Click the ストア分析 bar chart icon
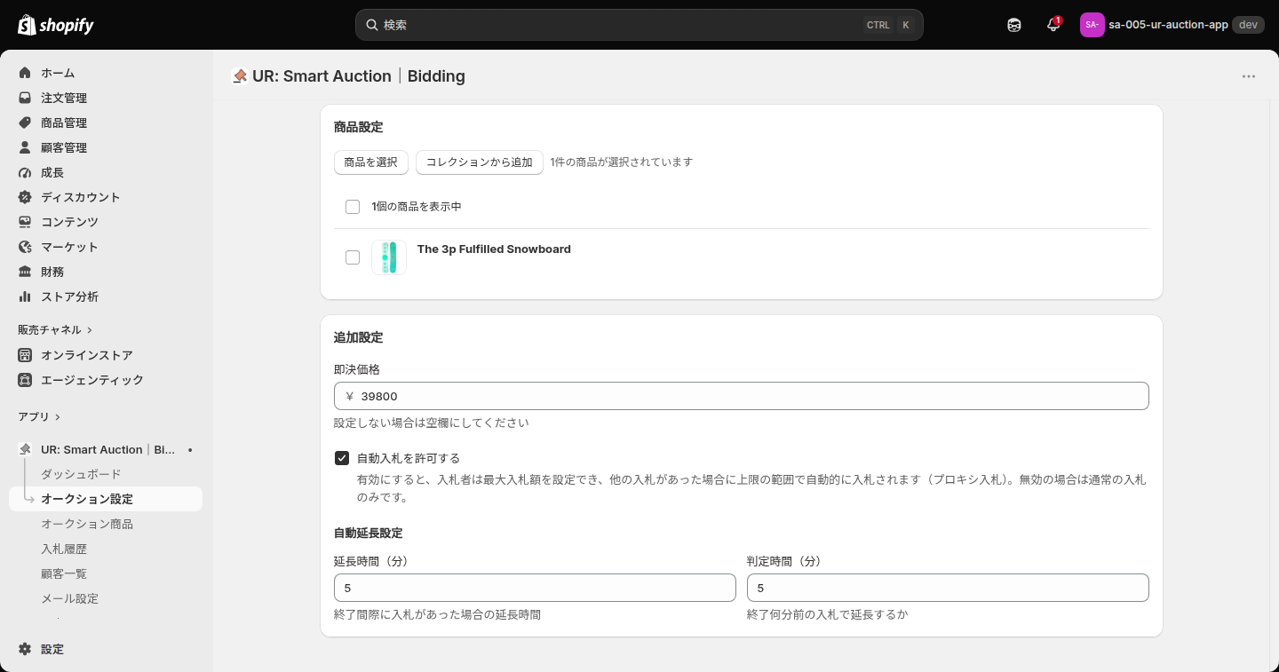The image size is (1279, 672). (x=25, y=296)
